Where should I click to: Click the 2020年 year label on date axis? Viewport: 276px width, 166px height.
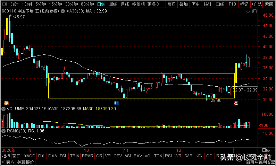[8, 150]
